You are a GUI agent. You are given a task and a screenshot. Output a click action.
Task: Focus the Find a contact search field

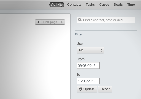[106, 20]
